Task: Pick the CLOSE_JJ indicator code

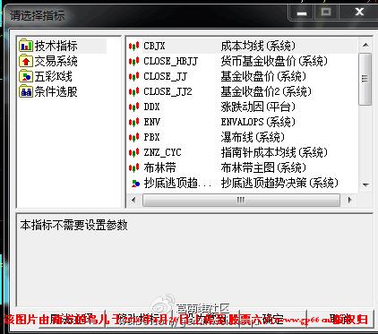Action: coord(165,76)
